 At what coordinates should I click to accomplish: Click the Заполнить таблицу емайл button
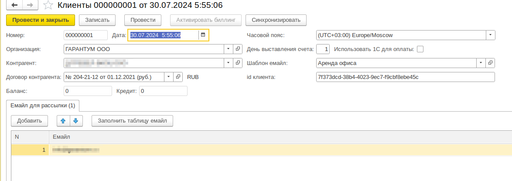pos(132,121)
